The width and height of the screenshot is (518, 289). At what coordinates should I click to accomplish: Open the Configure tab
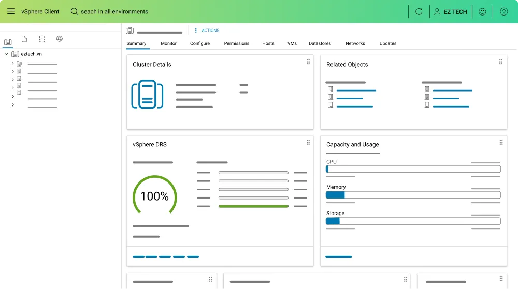(200, 43)
